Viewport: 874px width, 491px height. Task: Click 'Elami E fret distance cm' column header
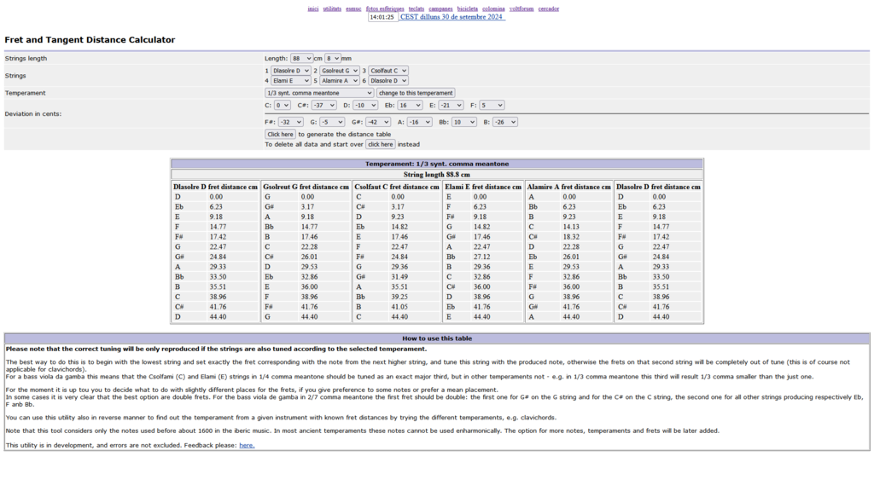pos(483,187)
